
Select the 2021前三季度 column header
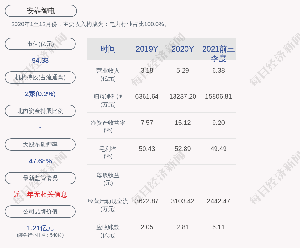pos(218,53)
